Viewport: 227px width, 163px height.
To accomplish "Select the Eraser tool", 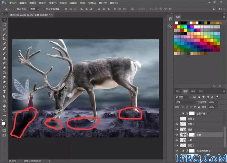I will click(4, 68).
